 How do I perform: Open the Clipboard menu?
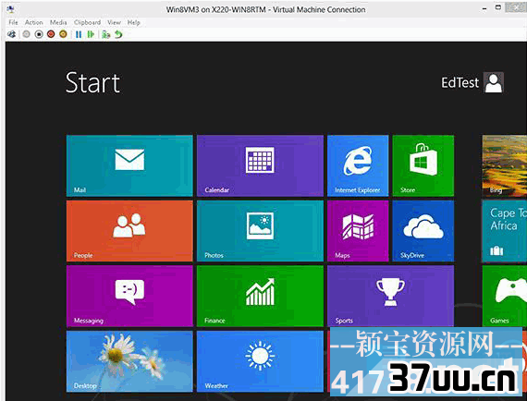(x=87, y=22)
